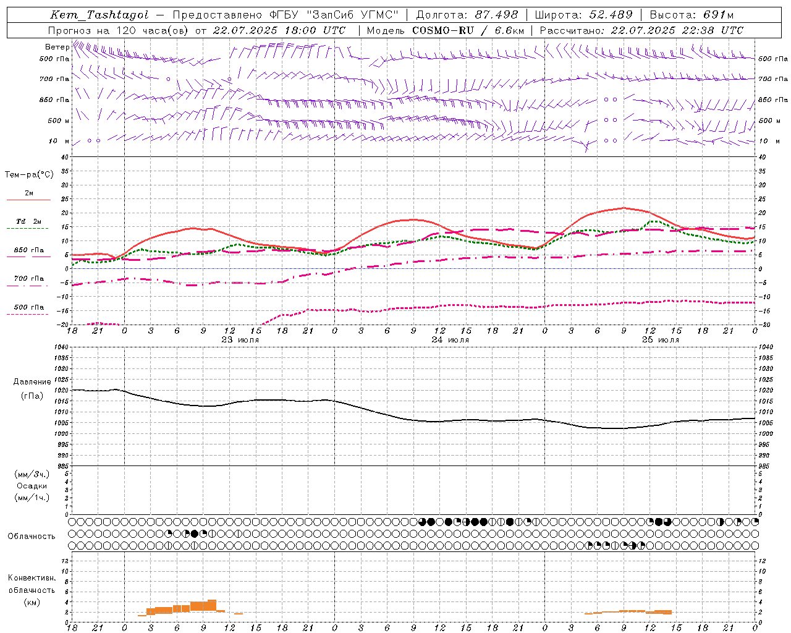
Task: Click the '(мм/1ч.)' precipitation unit label
Action: [32, 498]
